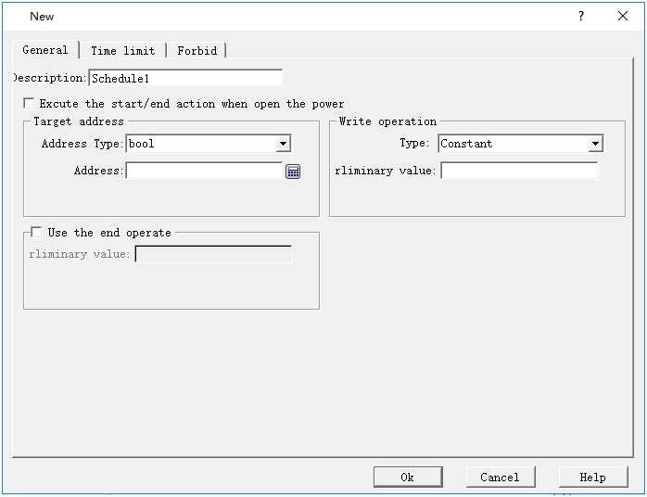Open Help from the bottom button
The height and width of the screenshot is (497, 647).
[x=592, y=477]
